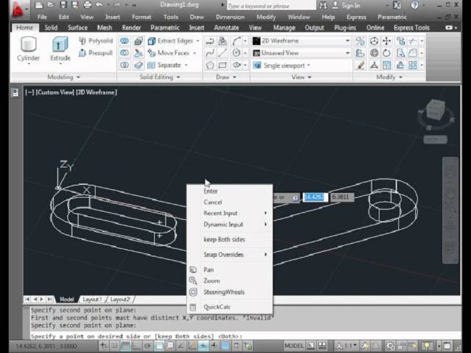This screenshot has height=353, width=471.
Task: Choose the Presspull tool
Action: 96,52
